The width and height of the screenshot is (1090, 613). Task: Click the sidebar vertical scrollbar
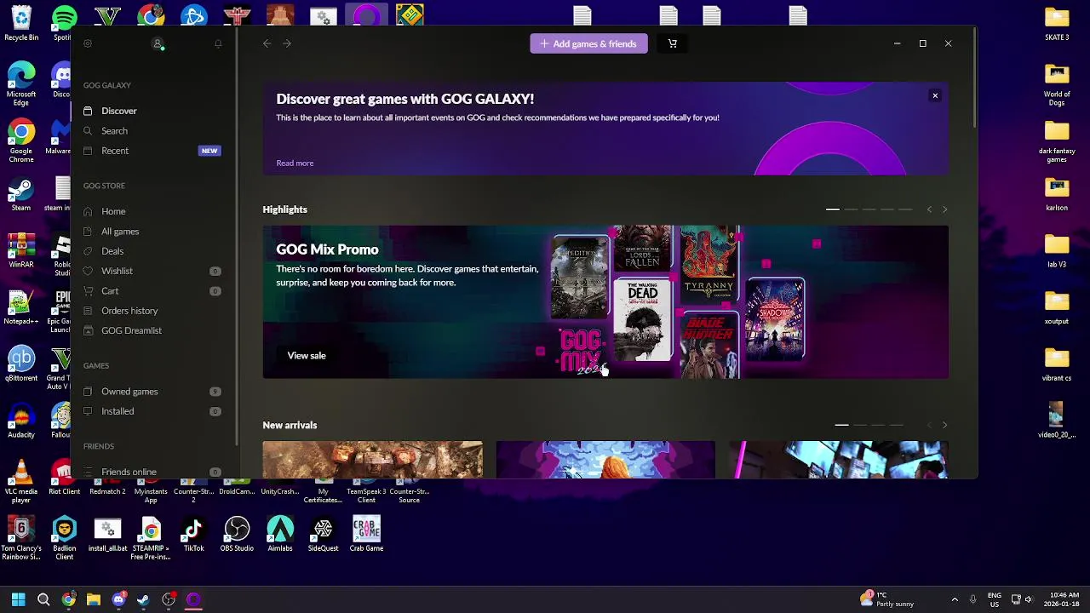[238, 238]
